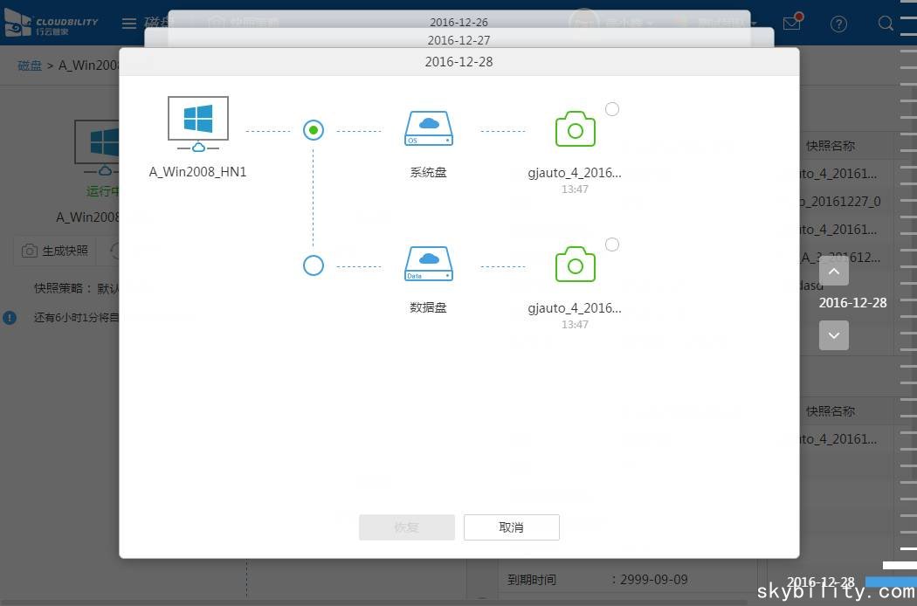Open the hamburger menu in the header

coord(129,24)
